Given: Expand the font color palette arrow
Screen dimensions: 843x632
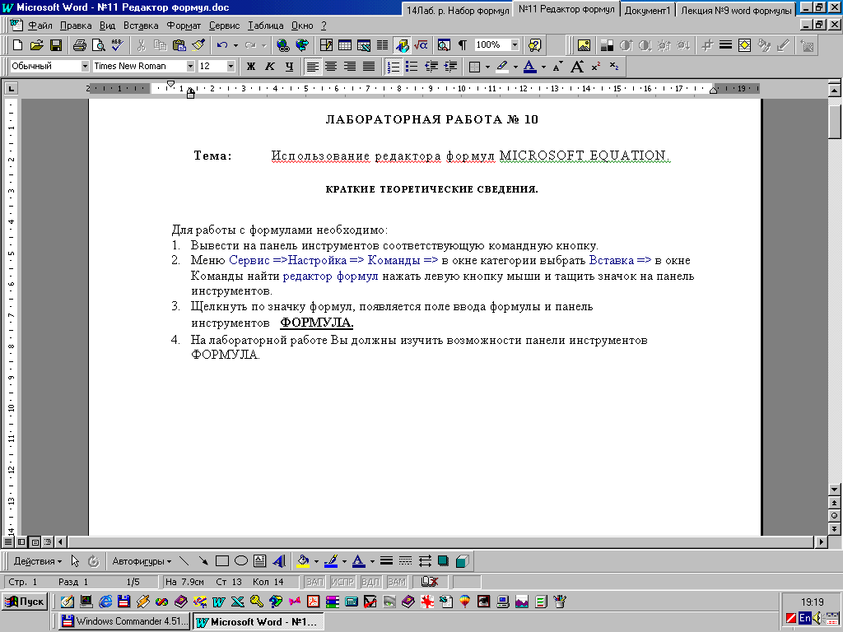Looking at the screenshot, I should click(543, 67).
